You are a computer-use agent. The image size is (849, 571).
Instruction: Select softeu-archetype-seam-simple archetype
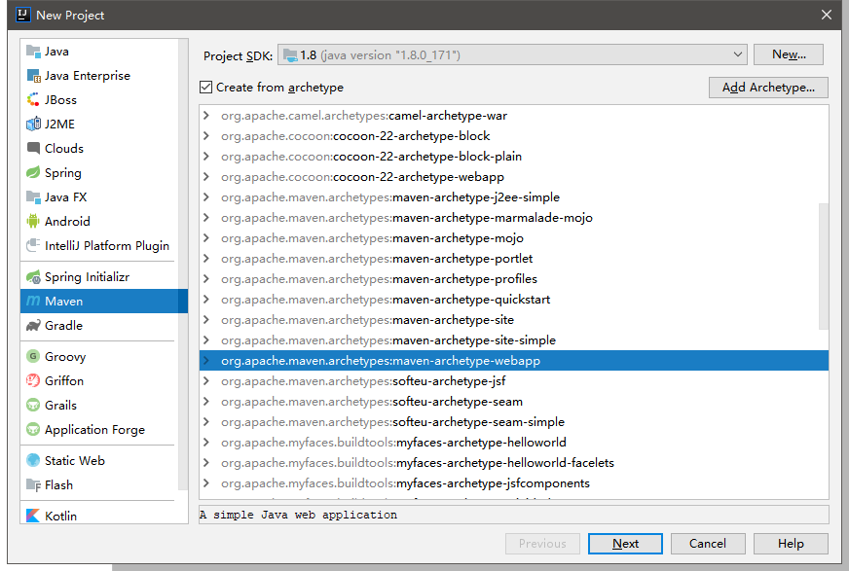click(514, 422)
